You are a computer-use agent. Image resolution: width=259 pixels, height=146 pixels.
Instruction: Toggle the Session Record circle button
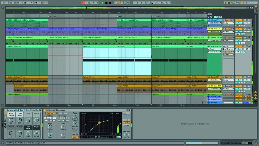128,3
